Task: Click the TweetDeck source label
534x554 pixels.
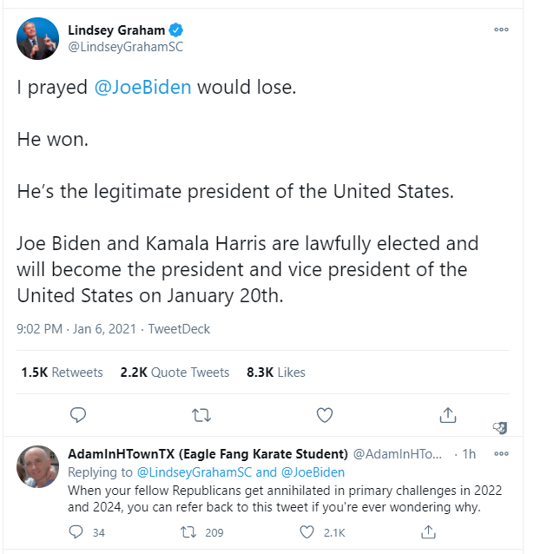Action: coord(179,329)
